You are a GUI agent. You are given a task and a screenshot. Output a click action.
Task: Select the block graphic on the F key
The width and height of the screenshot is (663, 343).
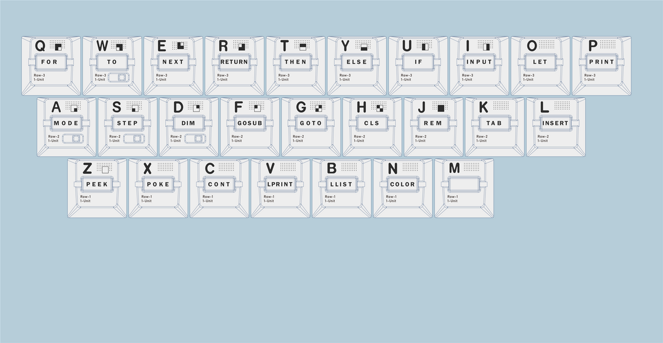[x=257, y=107]
